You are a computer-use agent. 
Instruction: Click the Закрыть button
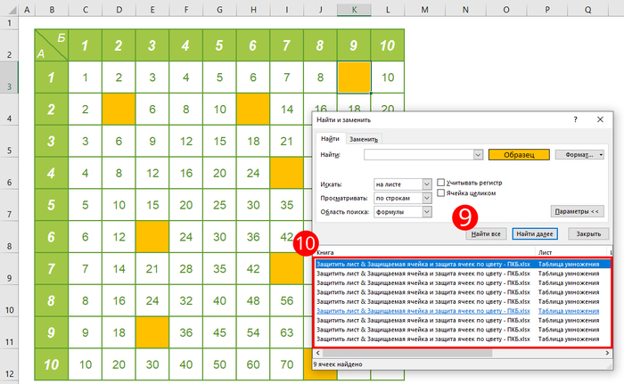click(588, 233)
